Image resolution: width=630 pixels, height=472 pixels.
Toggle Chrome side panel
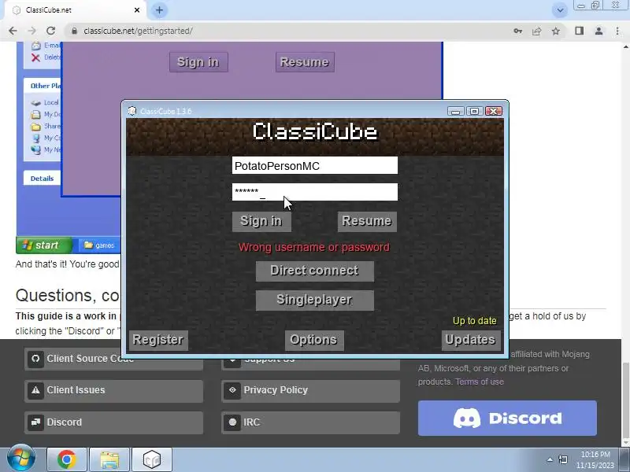pyautogui.click(x=580, y=31)
